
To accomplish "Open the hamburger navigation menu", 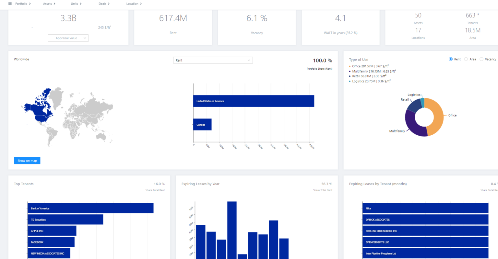I will [10, 4].
